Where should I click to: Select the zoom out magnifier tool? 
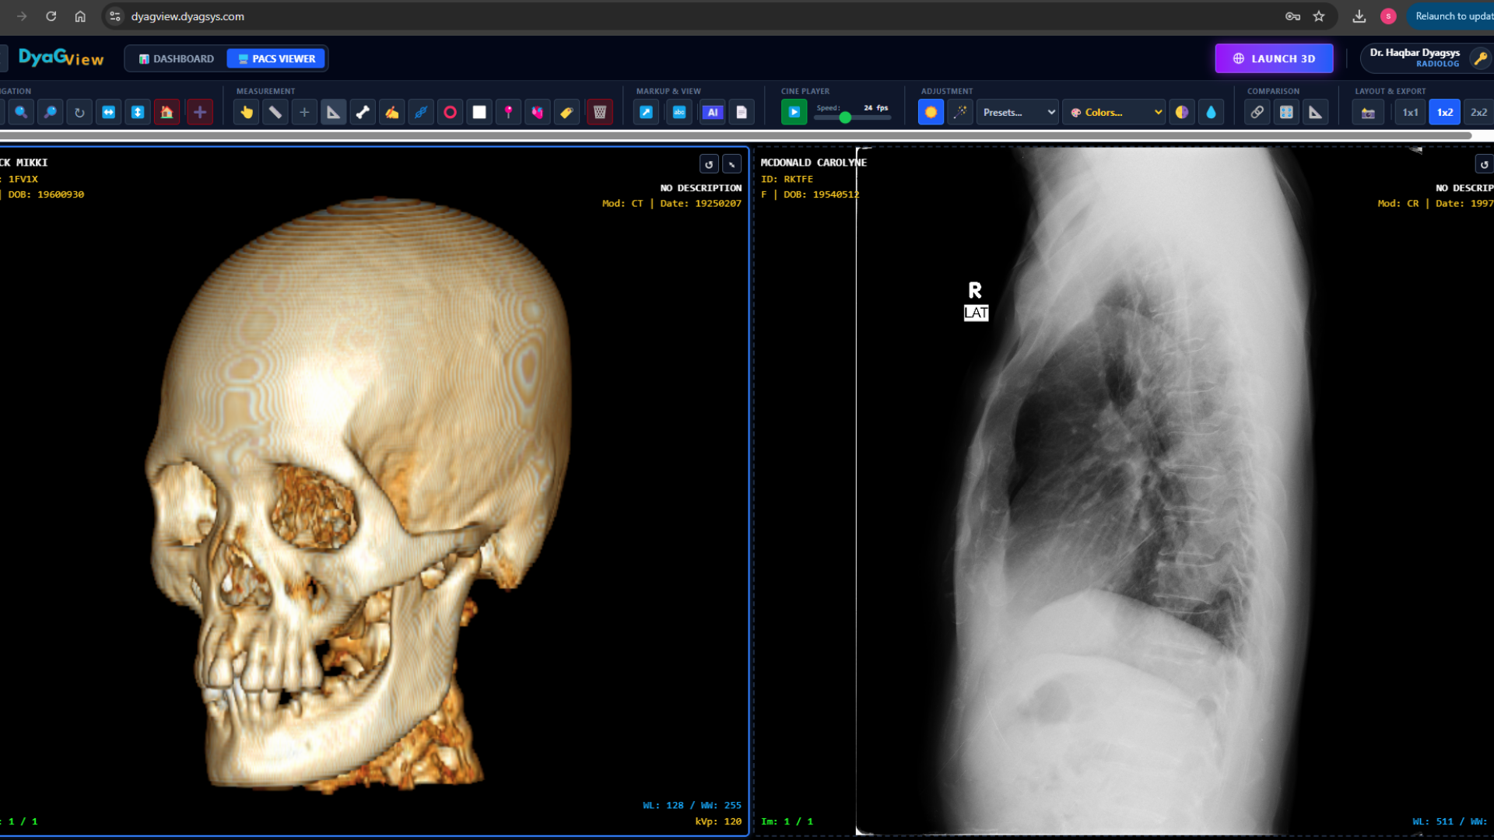pos(51,112)
